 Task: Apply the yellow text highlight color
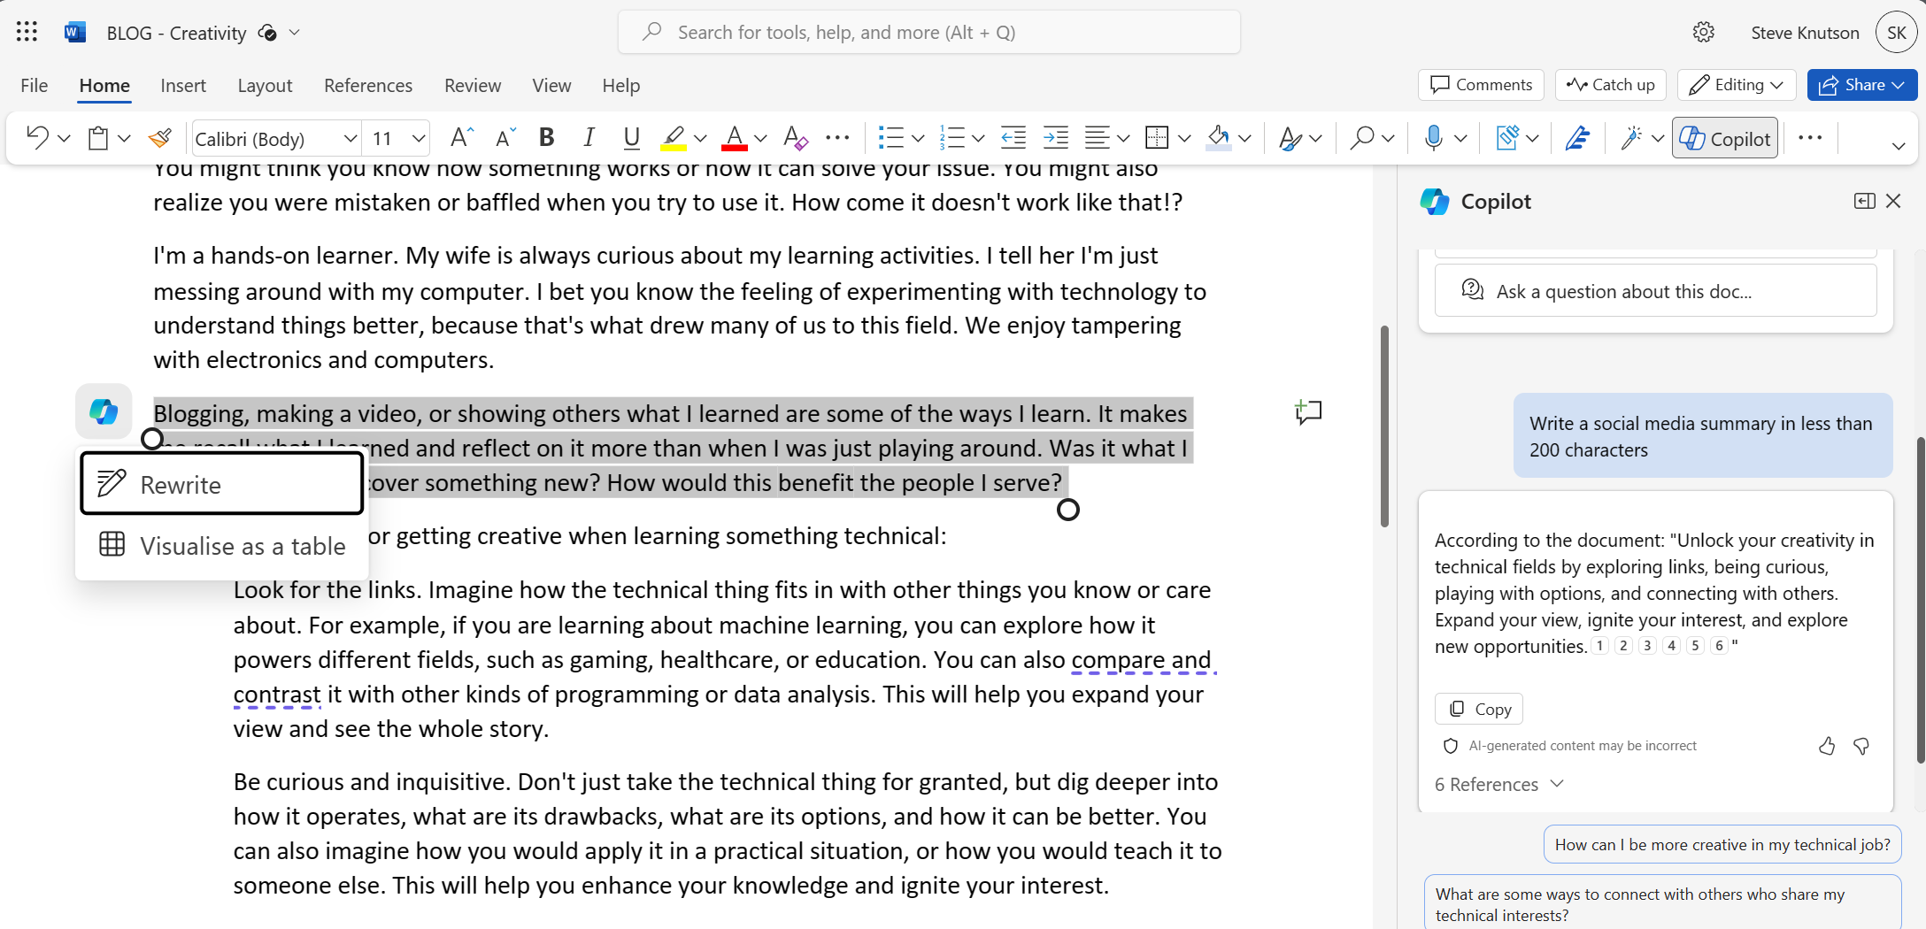[673, 138]
